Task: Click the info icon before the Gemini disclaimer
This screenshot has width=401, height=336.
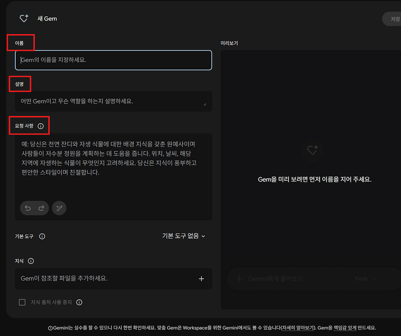Action: 50,328
